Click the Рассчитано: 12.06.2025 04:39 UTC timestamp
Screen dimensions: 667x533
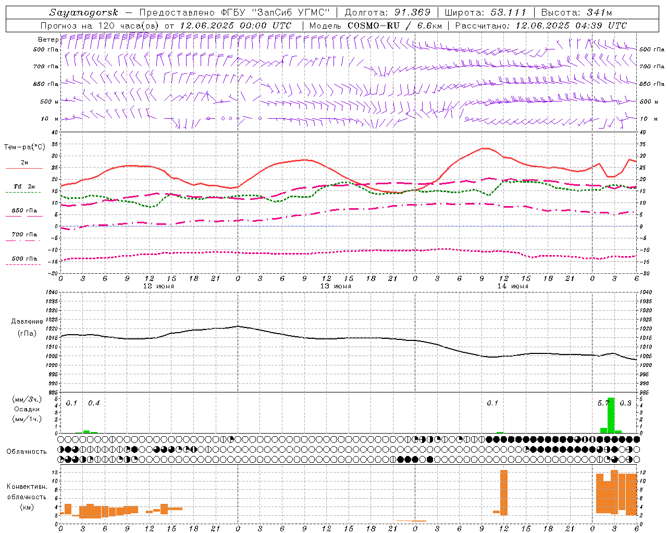tap(540, 26)
